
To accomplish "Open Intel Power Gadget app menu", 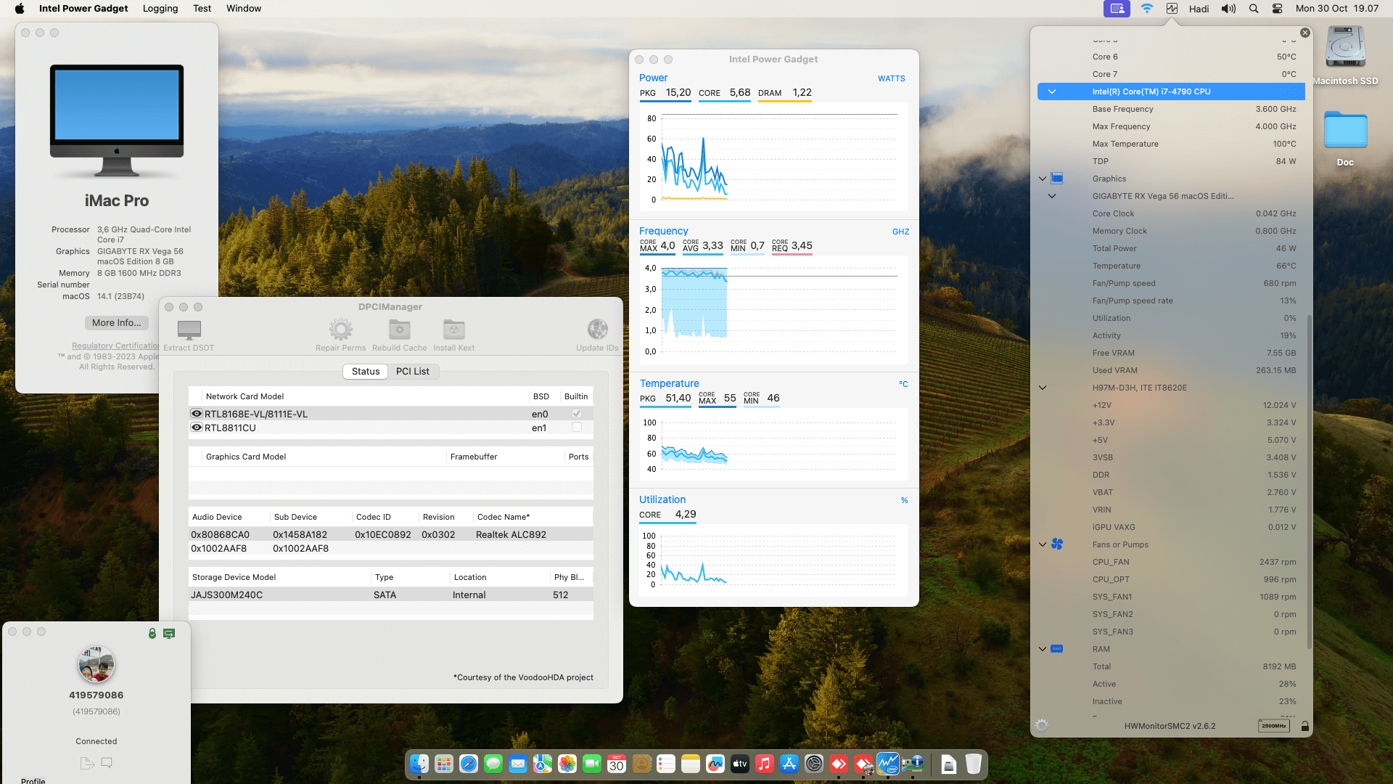I will [x=83, y=9].
